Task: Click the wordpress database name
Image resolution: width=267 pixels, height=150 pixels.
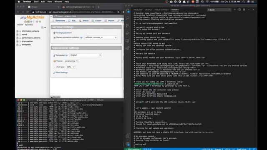Action: click(26, 45)
